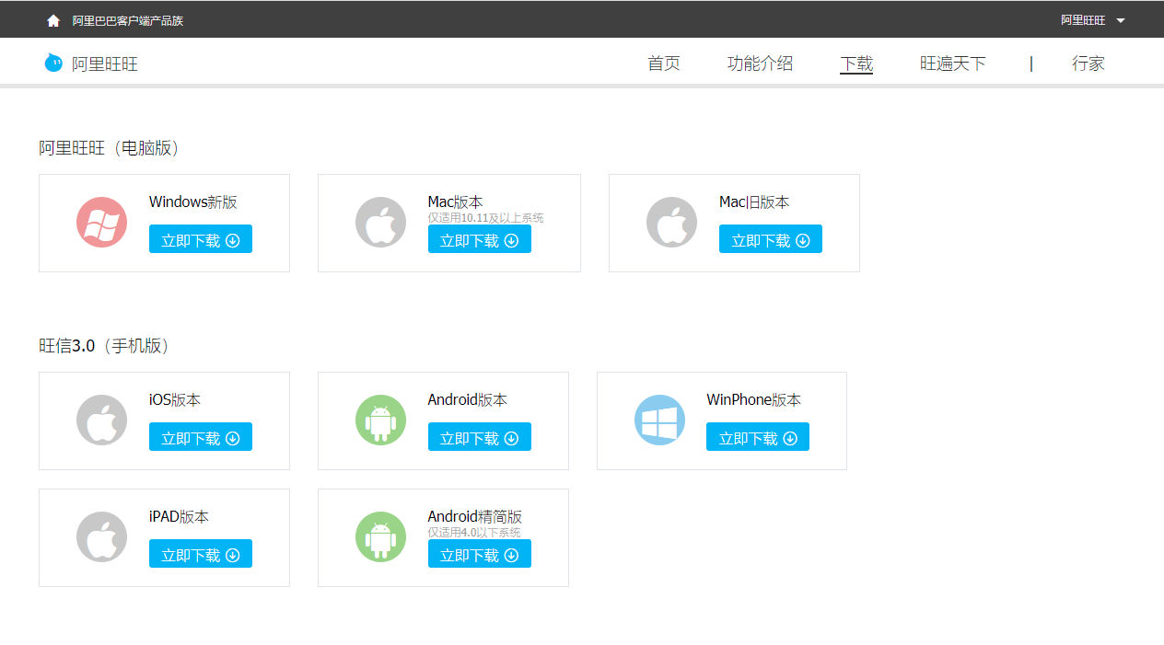
Task: Go to the 首页 tab
Action: pos(664,63)
